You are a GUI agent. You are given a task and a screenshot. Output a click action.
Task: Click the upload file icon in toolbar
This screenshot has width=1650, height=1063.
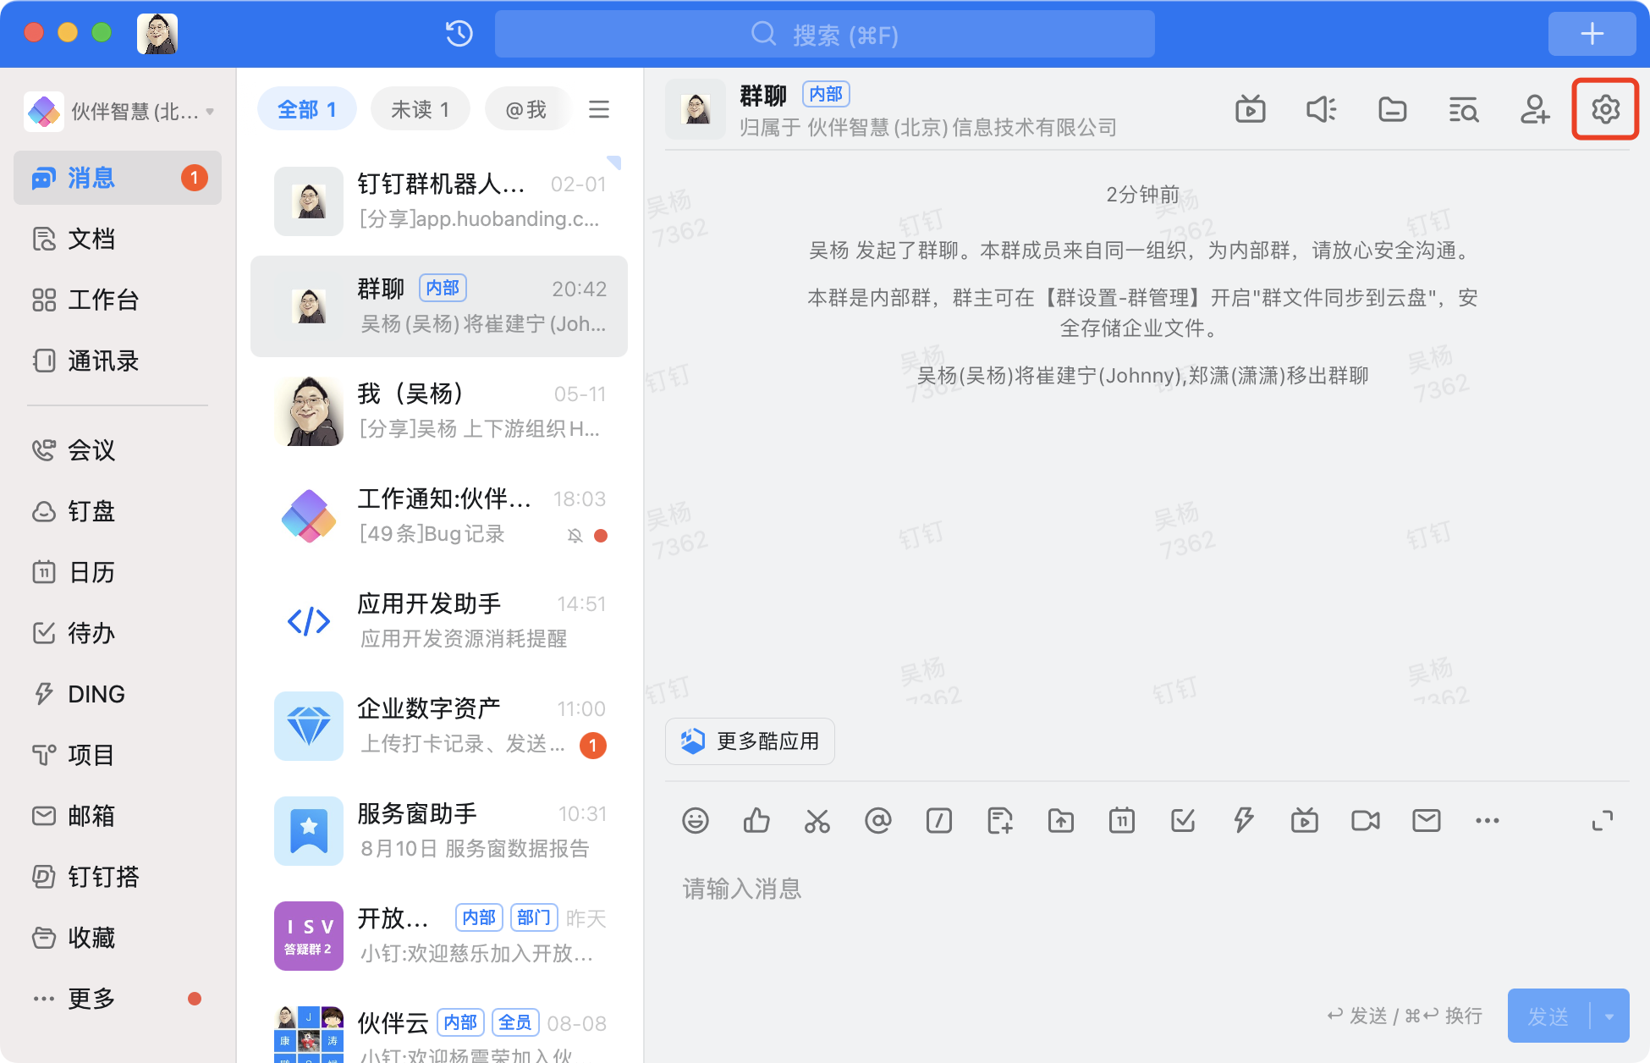pyautogui.click(x=1061, y=820)
